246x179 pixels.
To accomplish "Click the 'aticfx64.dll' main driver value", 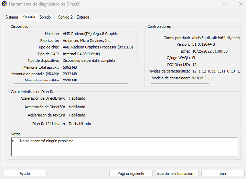I will click(x=216, y=38).
